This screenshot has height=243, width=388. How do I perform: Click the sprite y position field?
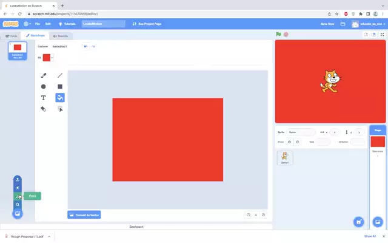[359, 132]
